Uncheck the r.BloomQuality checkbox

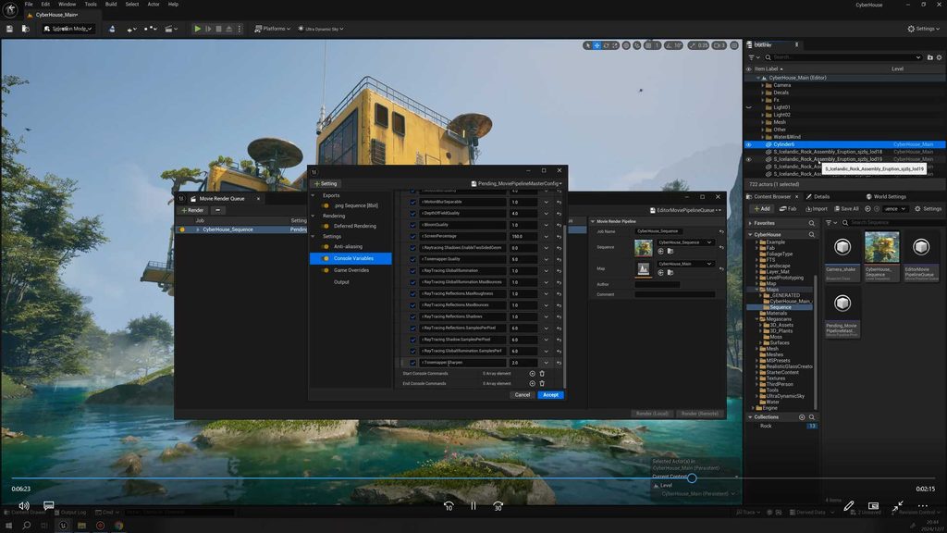click(x=413, y=225)
